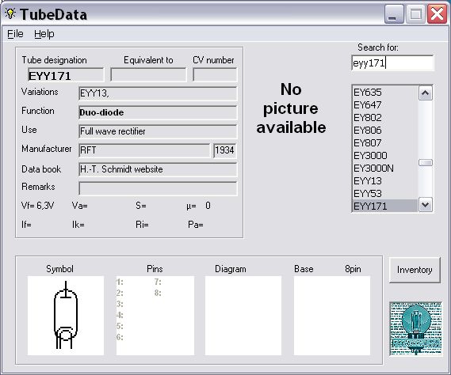Image resolution: width=451 pixels, height=375 pixels.
Task: Click the TubeData lightbulb title bar icon
Action: [10, 13]
